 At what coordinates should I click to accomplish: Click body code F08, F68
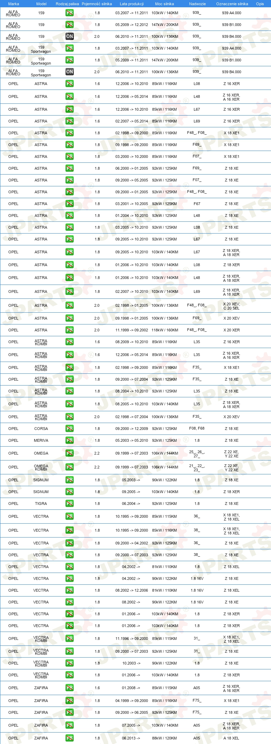pyautogui.click(x=197, y=428)
